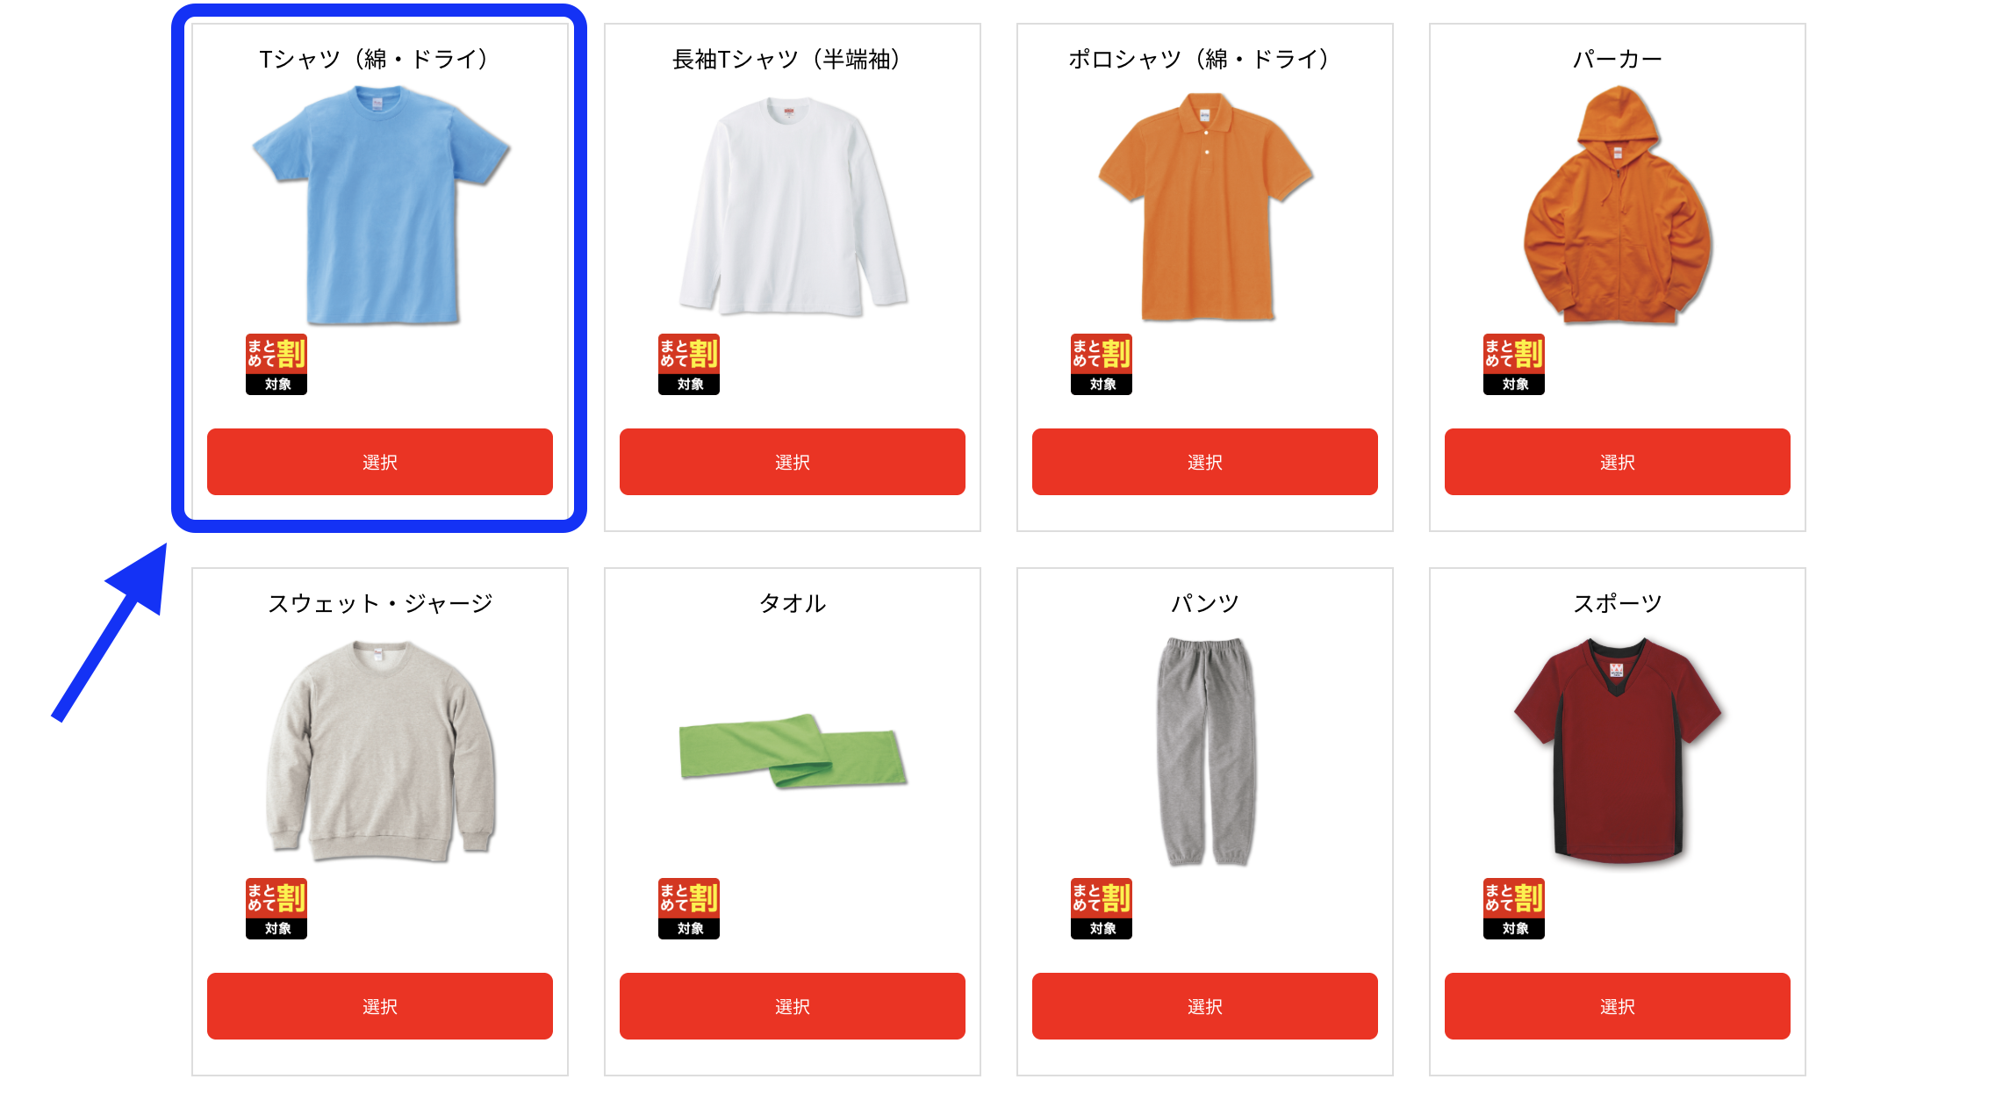Select the スウェット・ジャージ category button
This screenshot has width=2010, height=1108.
380,1006
